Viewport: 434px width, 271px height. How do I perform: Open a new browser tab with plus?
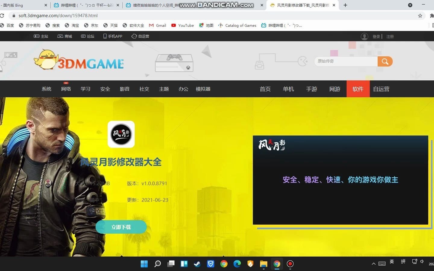[345, 5]
